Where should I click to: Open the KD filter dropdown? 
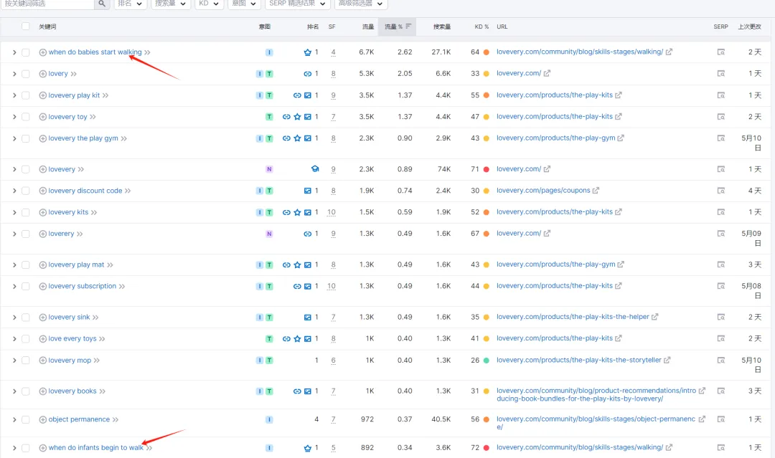pyautogui.click(x=209, y=4)
